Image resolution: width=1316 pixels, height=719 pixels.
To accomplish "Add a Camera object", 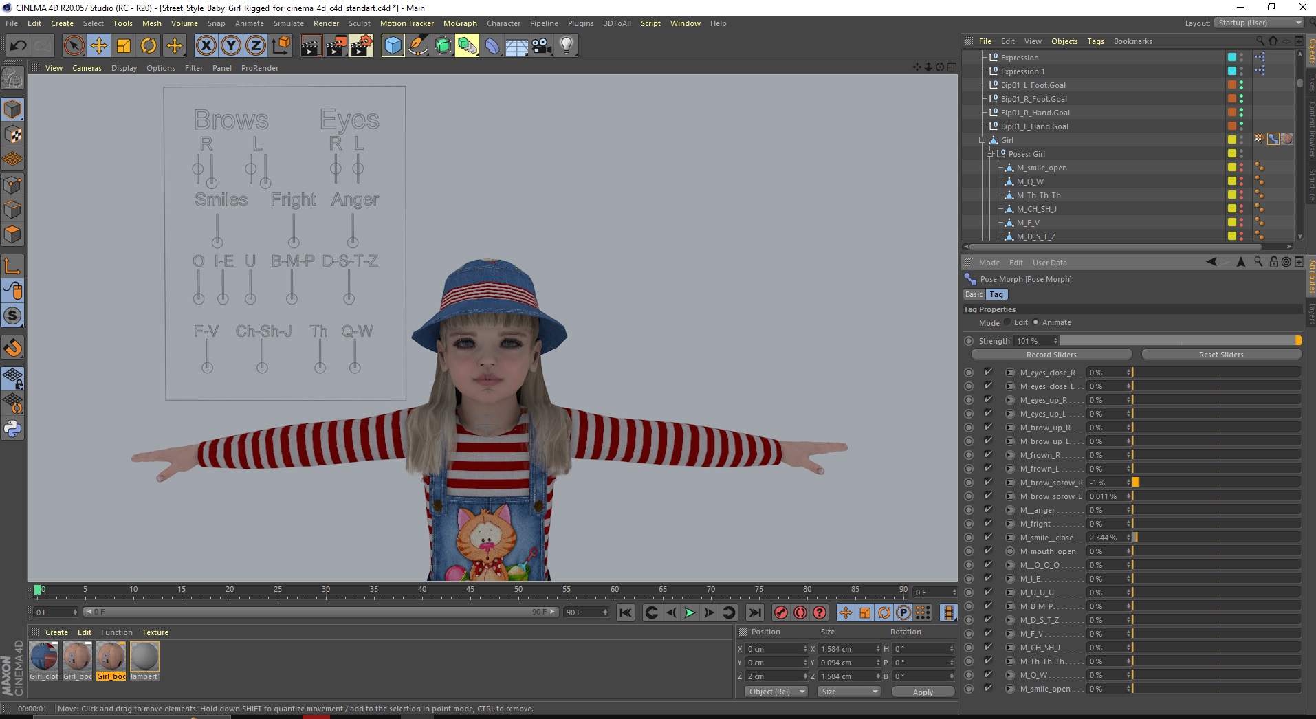I will pyautogui.click(x=542, y=46).
